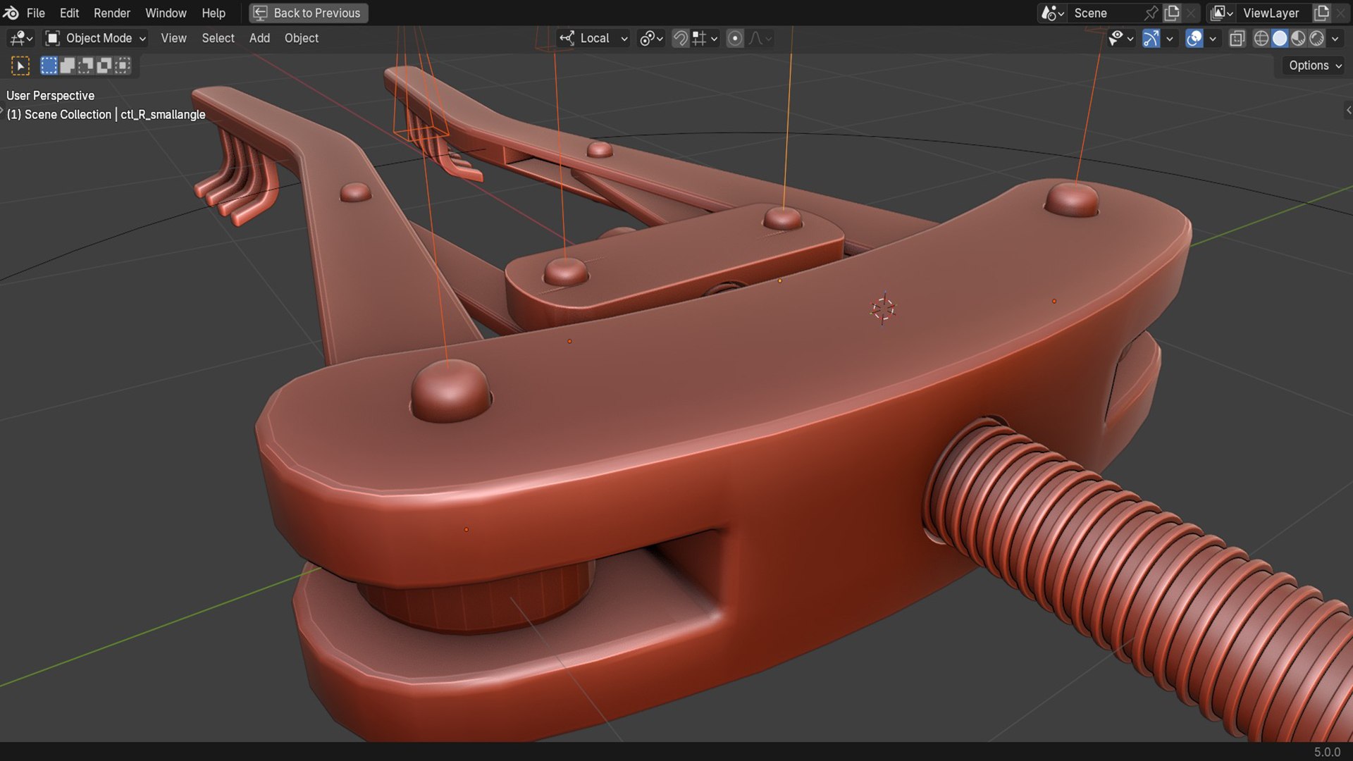Image resolution: width=1353 pixels, height=761 pixels.
Task: Open the Edit menu
Action: (x=69, y=13)
